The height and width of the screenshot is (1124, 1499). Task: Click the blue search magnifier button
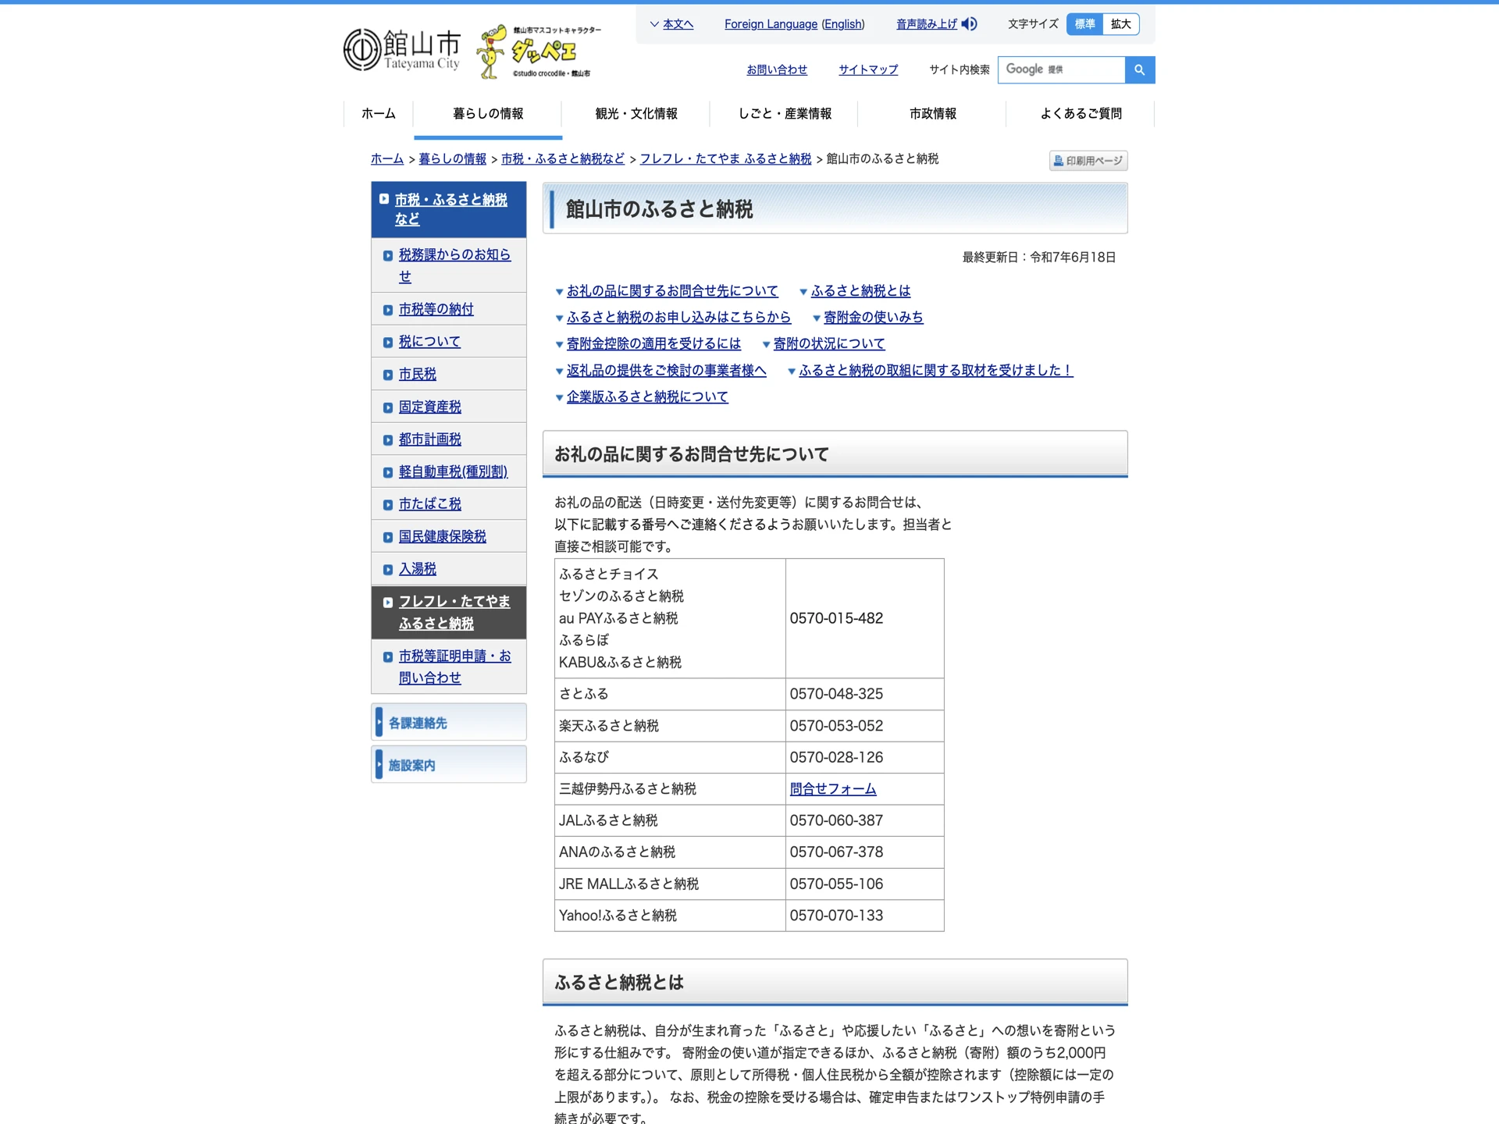1139,69
